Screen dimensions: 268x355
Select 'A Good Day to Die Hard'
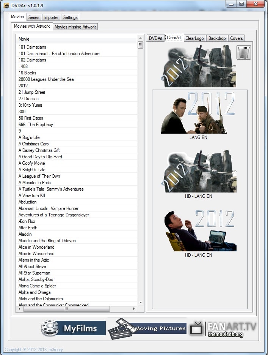pyautogui.click(x=77, y=157)
